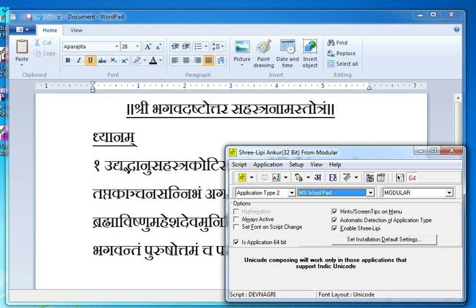Toggle Hints/ScreenTips on Menu checkbox
The width and height of the screenshot is (476, 308).
(335, 211)
